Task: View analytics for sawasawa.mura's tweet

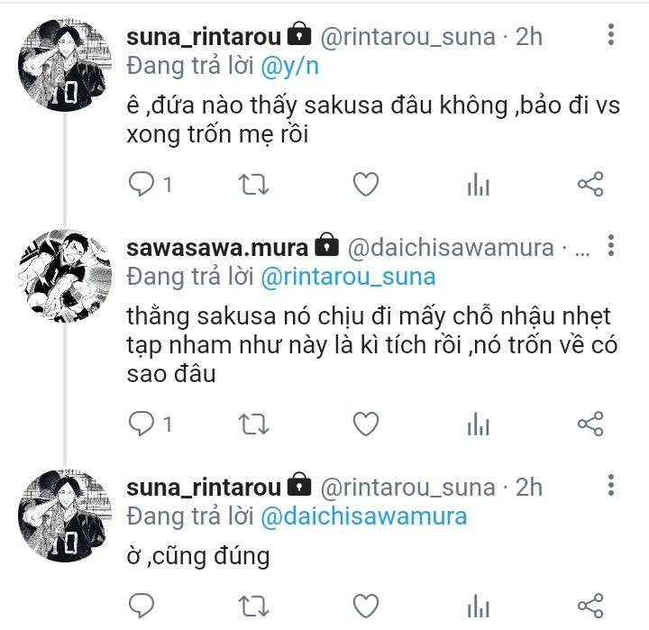Action: tap(478, 423)
